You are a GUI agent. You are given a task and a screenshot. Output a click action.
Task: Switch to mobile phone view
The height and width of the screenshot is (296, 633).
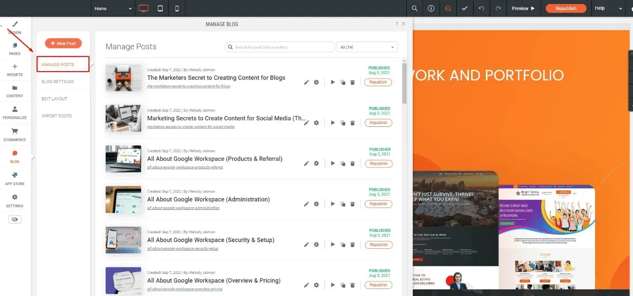click(177, 8)
